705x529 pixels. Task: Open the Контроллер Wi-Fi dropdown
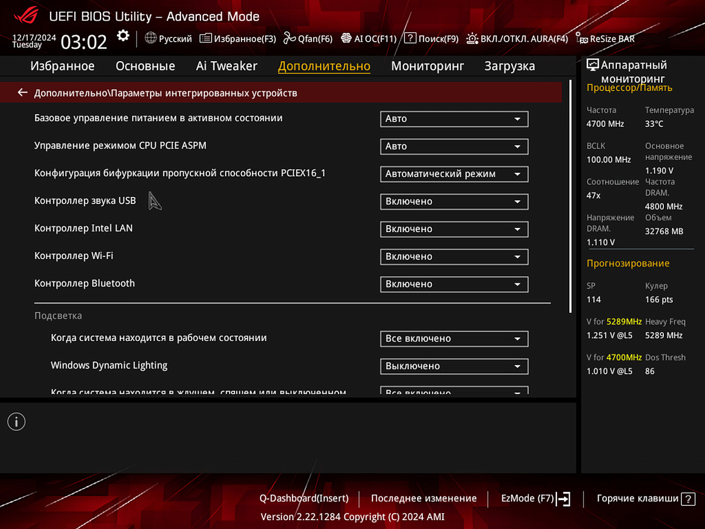454,257
